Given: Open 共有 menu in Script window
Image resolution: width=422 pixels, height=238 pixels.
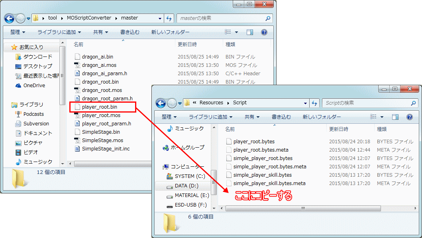Looking at the screenshot, I should (x=252, y=117).
